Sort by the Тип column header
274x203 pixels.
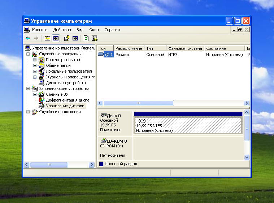[x=155, y=48]
